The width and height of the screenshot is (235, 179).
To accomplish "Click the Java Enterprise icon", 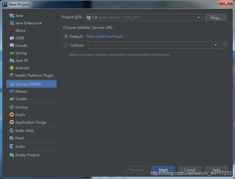I will [12, 23].
